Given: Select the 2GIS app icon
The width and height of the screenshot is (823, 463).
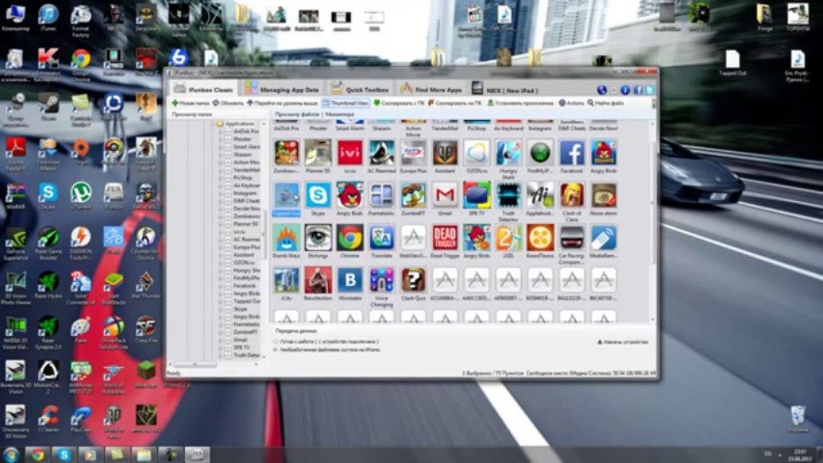Looking at the screenshot, I should pyautogui.click(x=508, y=237).
